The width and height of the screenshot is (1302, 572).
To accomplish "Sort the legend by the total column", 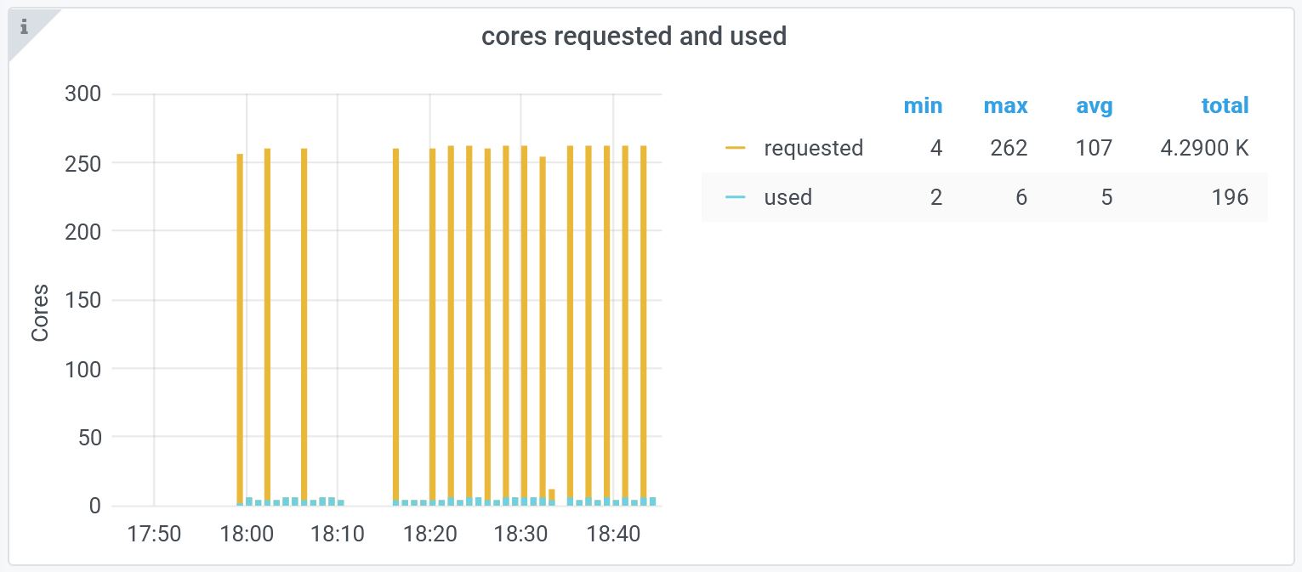I will pos(1225,105).
